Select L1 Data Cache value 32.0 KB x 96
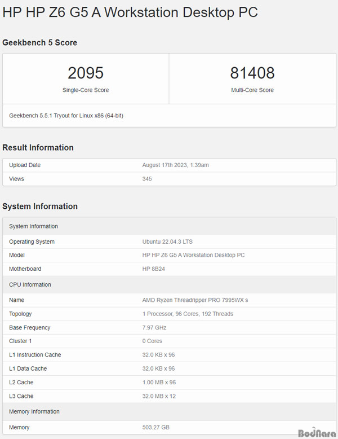The height and width of the screenshot is (439, 338). pos(158,368)
